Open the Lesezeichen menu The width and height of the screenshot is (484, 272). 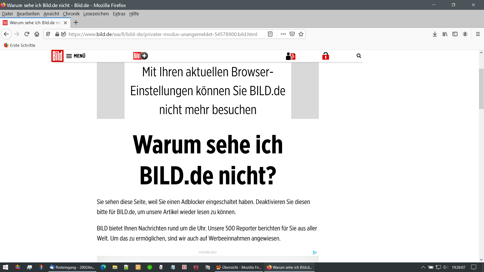[x=96, y=14]
